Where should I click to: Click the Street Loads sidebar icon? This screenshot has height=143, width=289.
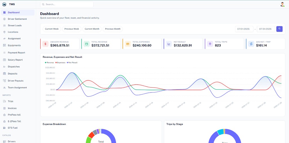click(5, 25)
